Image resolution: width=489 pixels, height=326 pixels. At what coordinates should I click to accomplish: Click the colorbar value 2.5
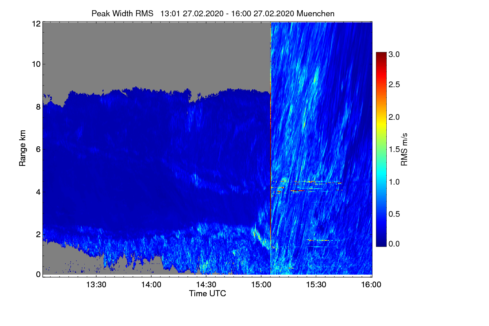coord(394,85)
